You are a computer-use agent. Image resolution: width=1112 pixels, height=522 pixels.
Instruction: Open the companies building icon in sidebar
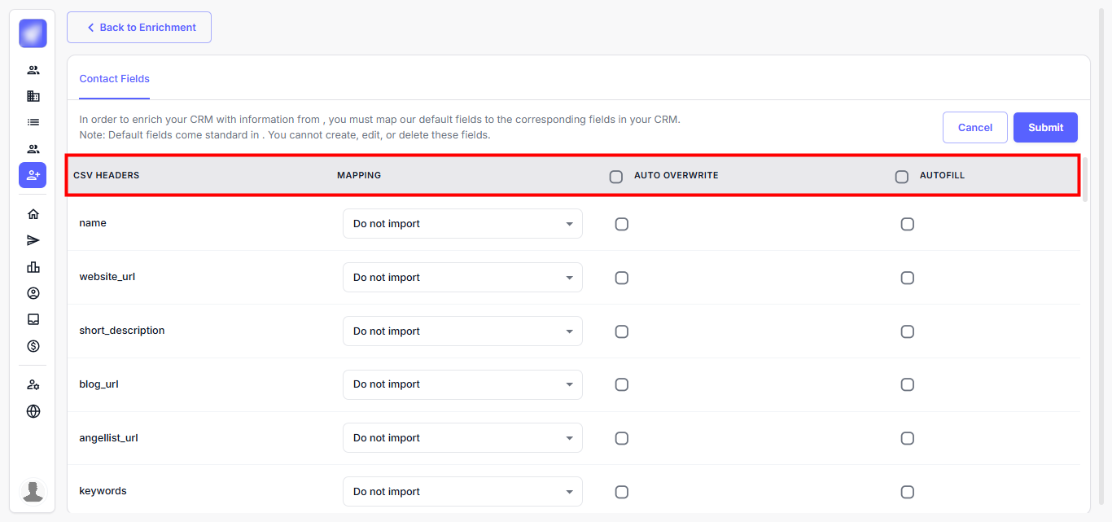pyautogui.click(x=33, y=96)
